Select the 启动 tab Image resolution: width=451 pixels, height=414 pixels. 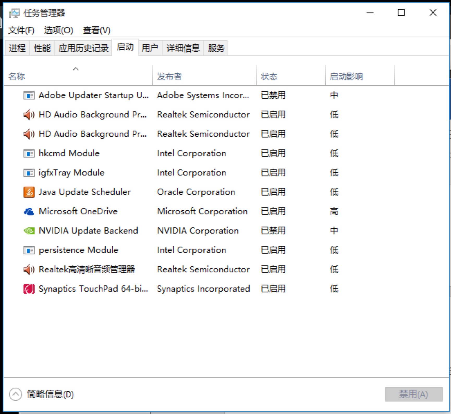tap(125, 47)
